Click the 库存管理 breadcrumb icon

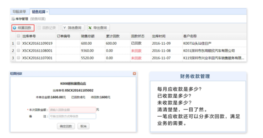pyautogui.click(x=13, y=19)
